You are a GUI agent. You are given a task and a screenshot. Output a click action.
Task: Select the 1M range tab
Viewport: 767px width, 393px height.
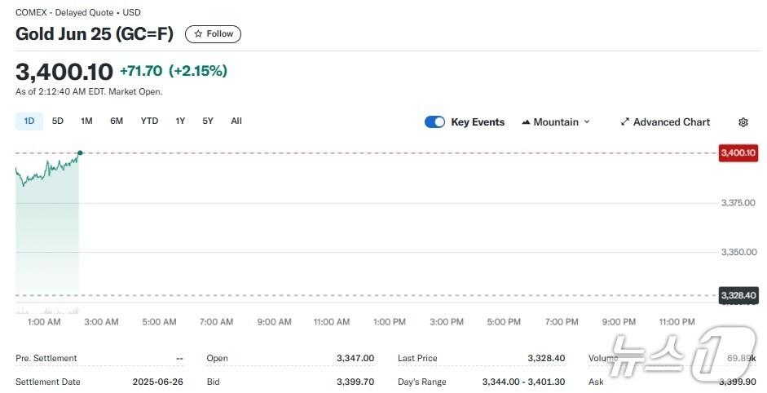pyautogui.click(x=86, y=121)
